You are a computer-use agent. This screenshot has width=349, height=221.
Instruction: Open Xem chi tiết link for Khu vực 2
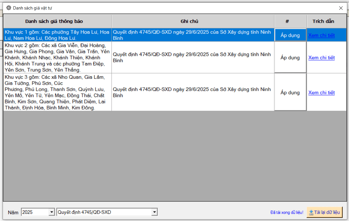pyautogui.click(x=321, y=58)
